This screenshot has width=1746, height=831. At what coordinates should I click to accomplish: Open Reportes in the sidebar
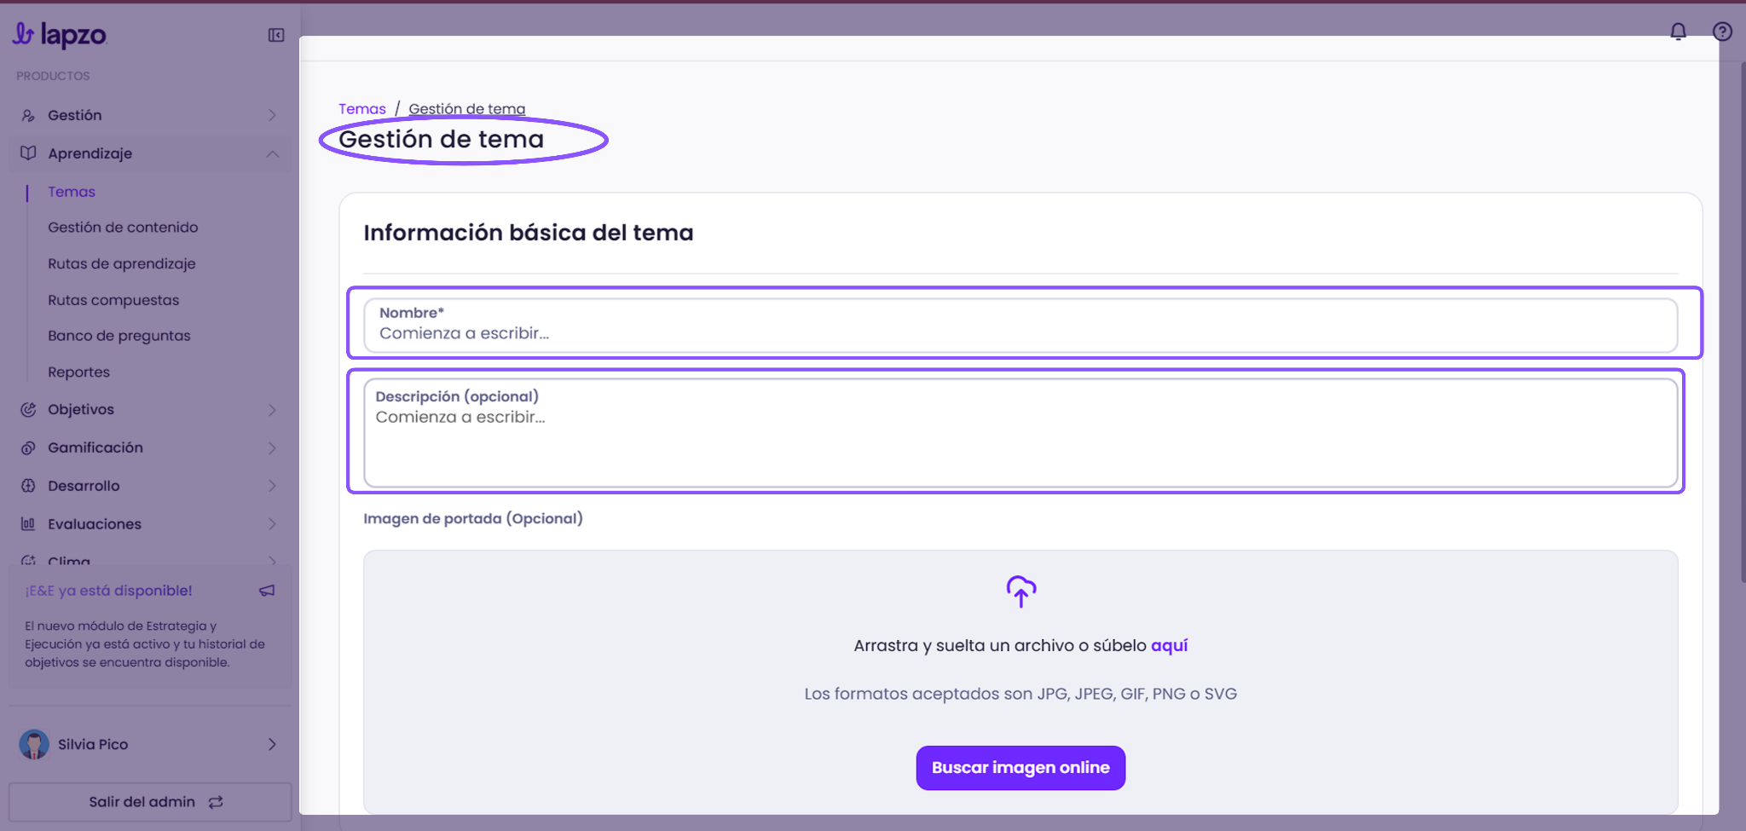[78, 372]
